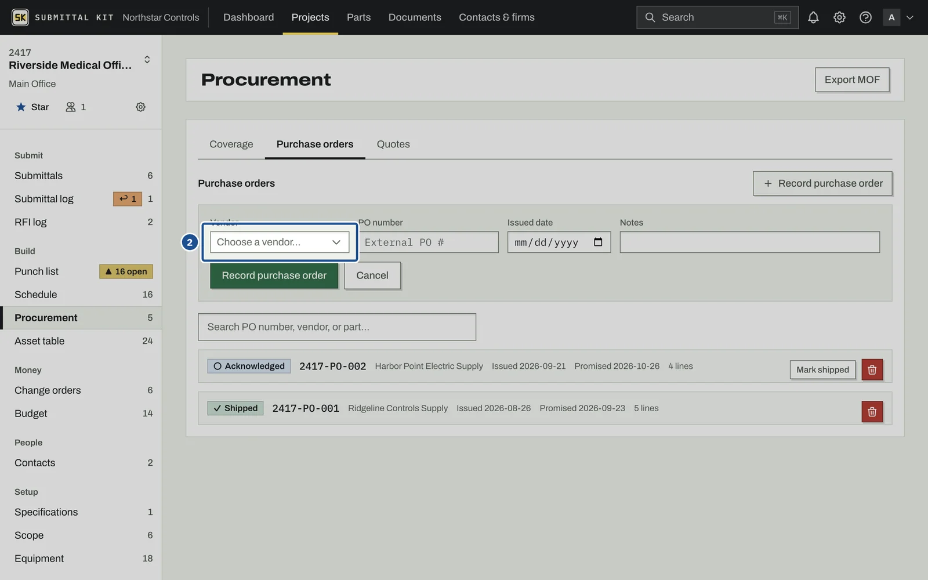Click Harbor Point Electric Supply vendor
Viewport: 928px width, 580px height.
tap(429, 366)
